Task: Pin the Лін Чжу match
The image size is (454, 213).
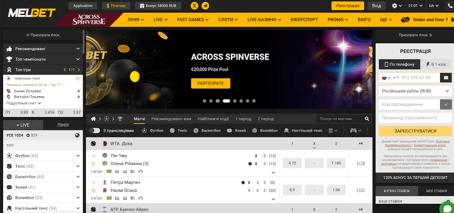Action: [x=94, y=156]
